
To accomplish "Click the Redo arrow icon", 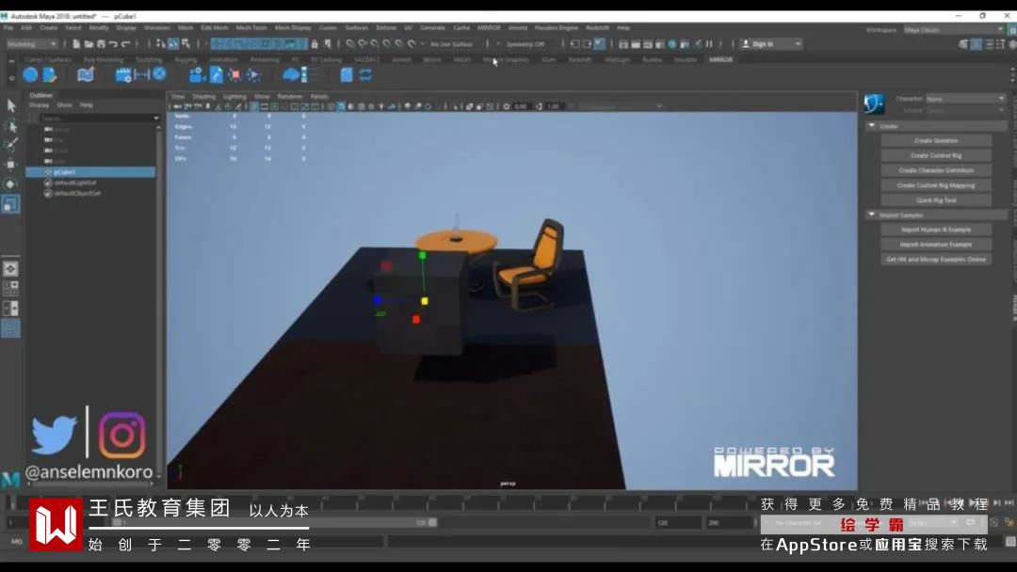I will click(x=126, y=44).
